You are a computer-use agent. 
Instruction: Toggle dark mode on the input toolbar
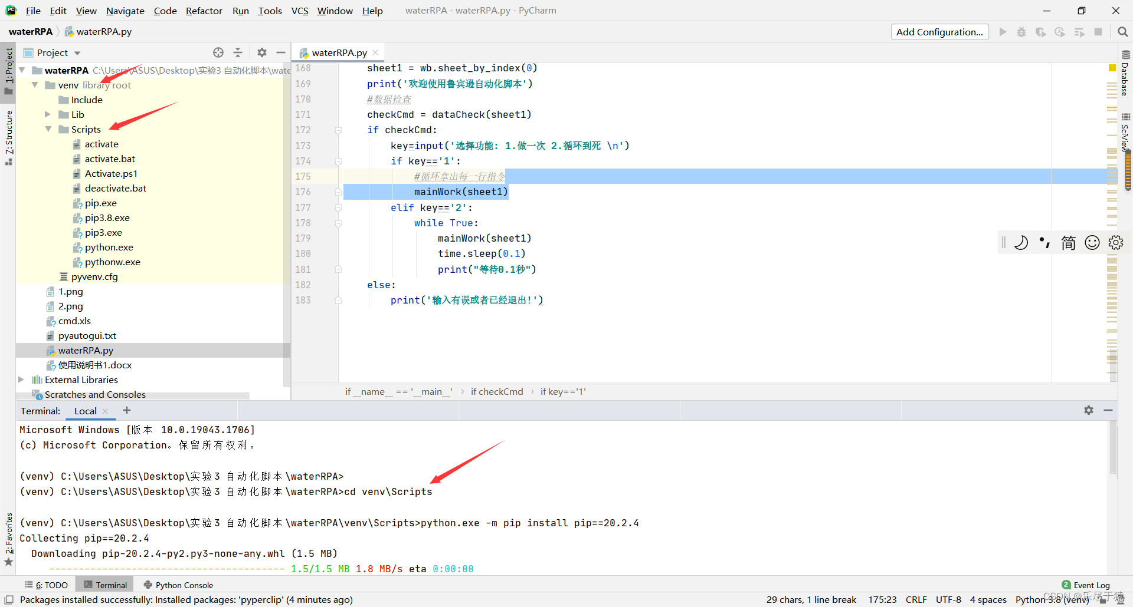(x=1021, y=242)
